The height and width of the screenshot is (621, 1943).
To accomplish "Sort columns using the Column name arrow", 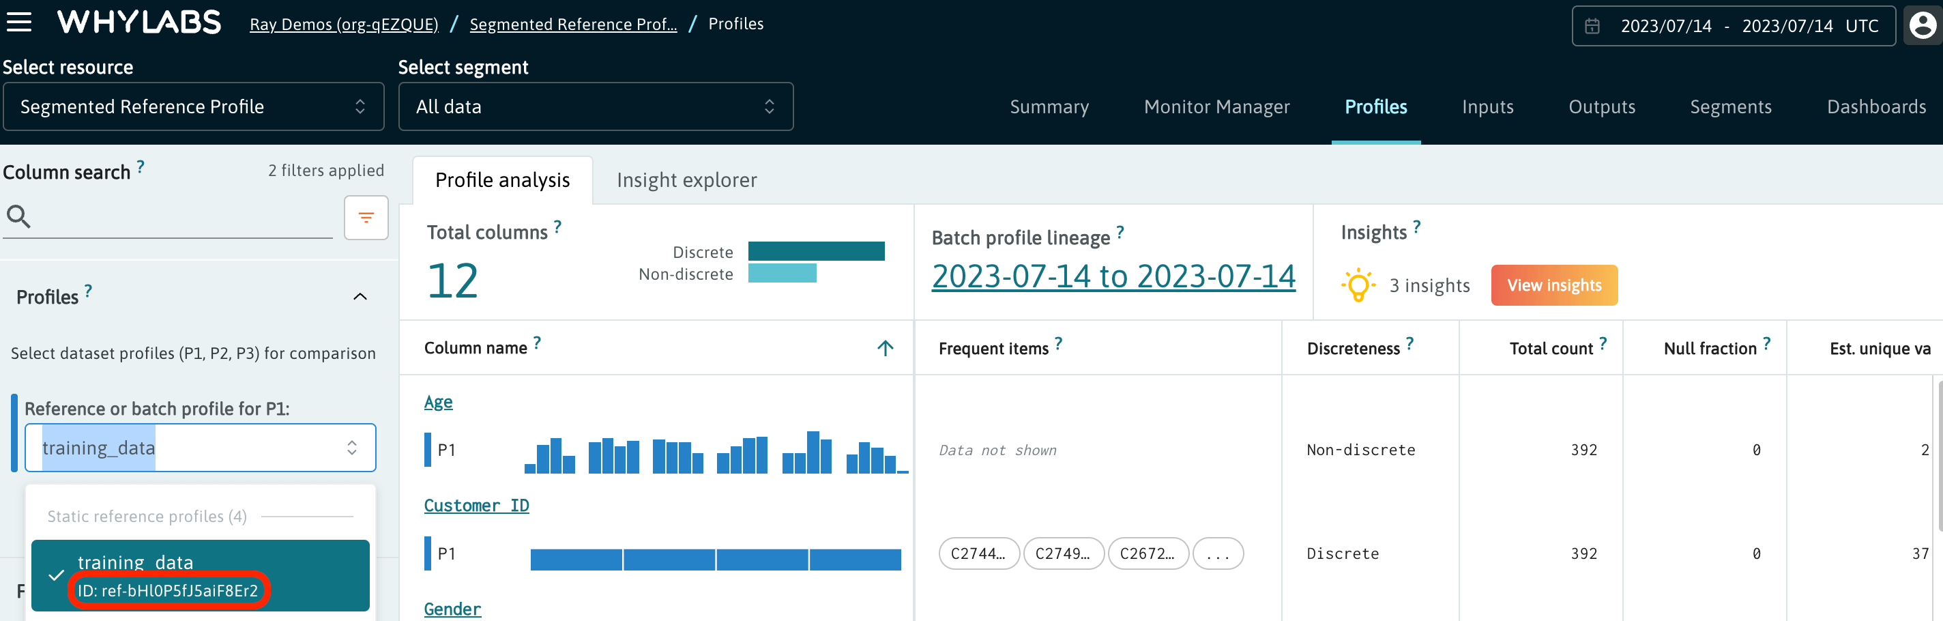I will click(884, 348).
